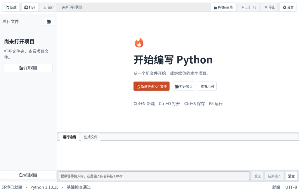Click the UTF-8 encoding indicator
Screen dimensions: 299x192
(291, 187)
